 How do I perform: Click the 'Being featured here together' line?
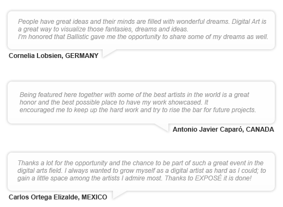pyautogui.click(x=134, y=95)
